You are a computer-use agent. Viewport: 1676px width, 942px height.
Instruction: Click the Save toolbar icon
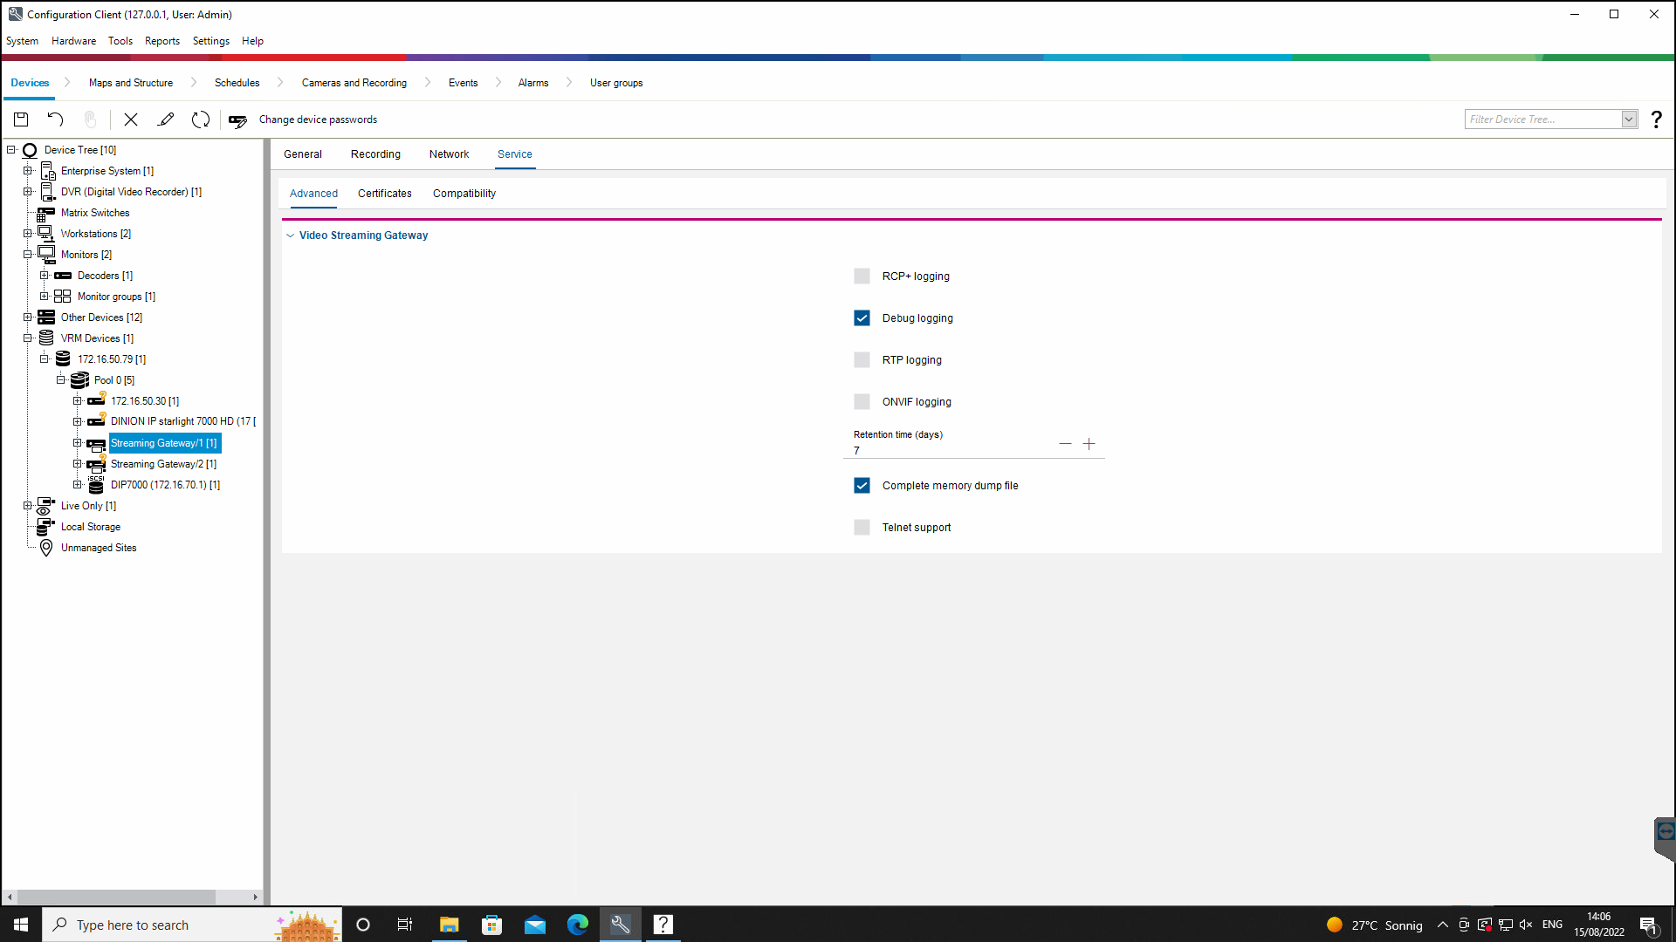point(21,119)
